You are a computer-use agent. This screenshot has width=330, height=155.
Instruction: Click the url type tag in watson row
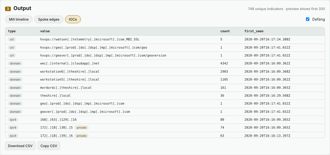tap(12, 40)
